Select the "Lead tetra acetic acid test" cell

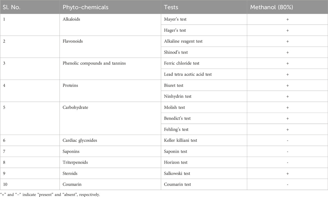point(188,74)
